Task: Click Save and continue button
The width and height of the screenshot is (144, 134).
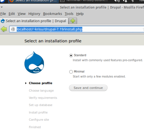Action: click(88, 88)
